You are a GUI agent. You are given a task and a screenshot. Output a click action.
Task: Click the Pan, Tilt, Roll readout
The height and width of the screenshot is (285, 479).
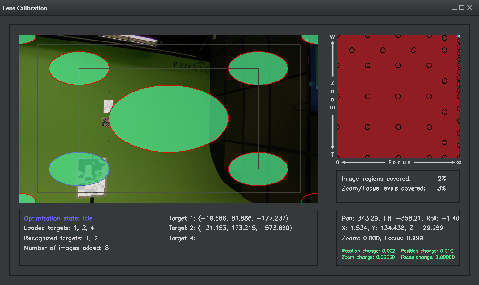400,218
